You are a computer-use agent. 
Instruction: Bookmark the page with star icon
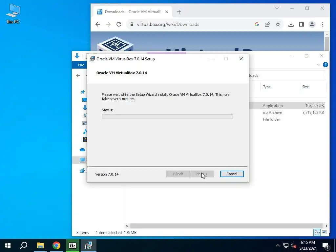(278, 24)
